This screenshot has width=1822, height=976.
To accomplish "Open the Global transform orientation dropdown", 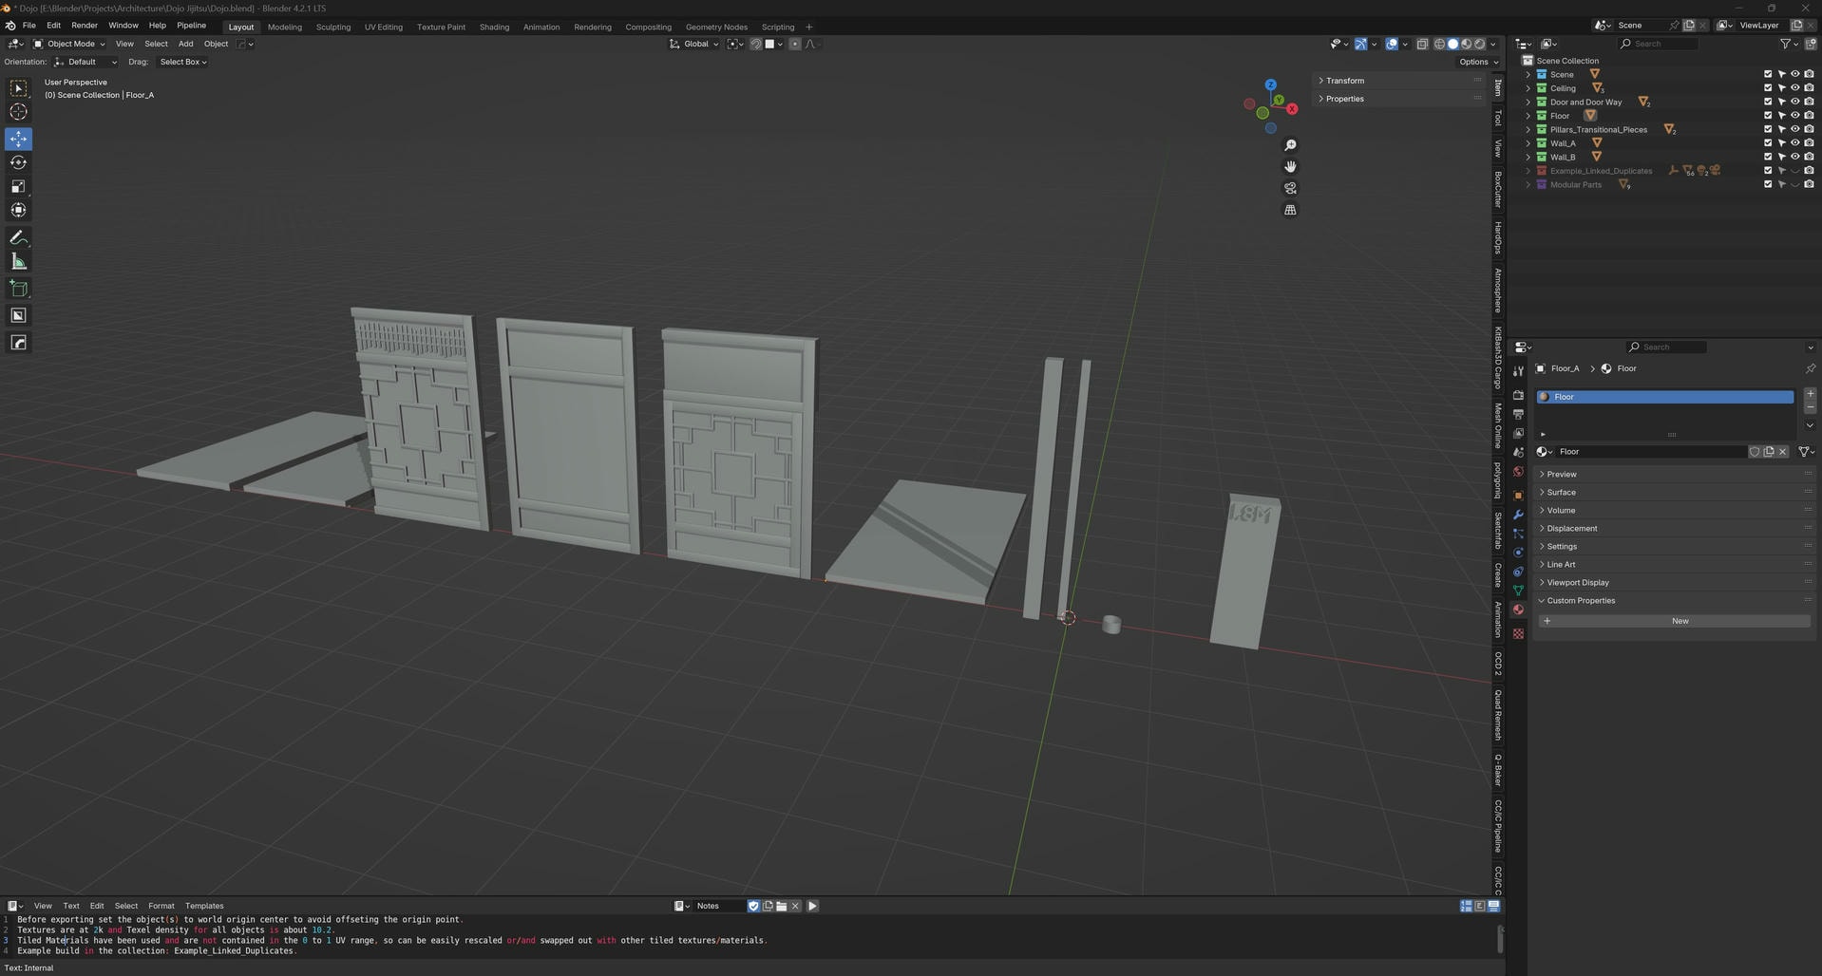I will pos(696,44).
